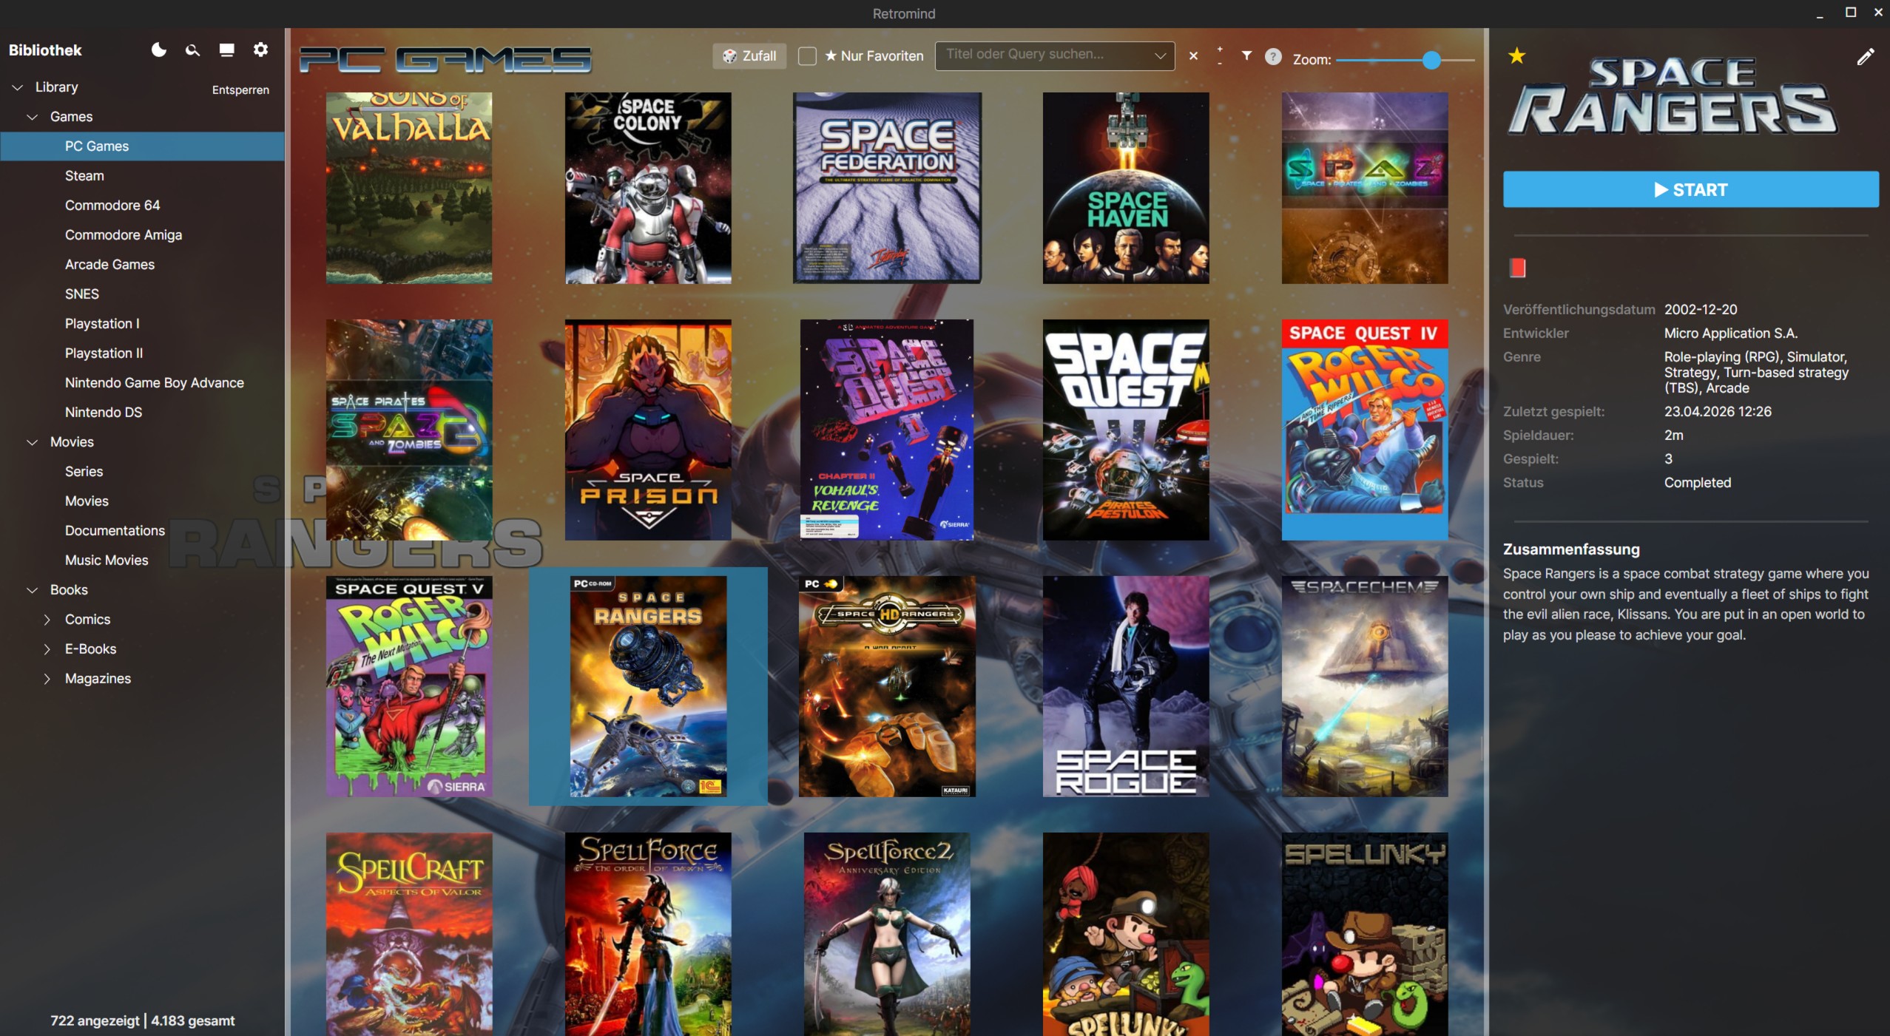The height and width of the screenshot is (1036, 1890).
Task: Click the plus/minus expand-collapse icon
Action: [1220, 56]
